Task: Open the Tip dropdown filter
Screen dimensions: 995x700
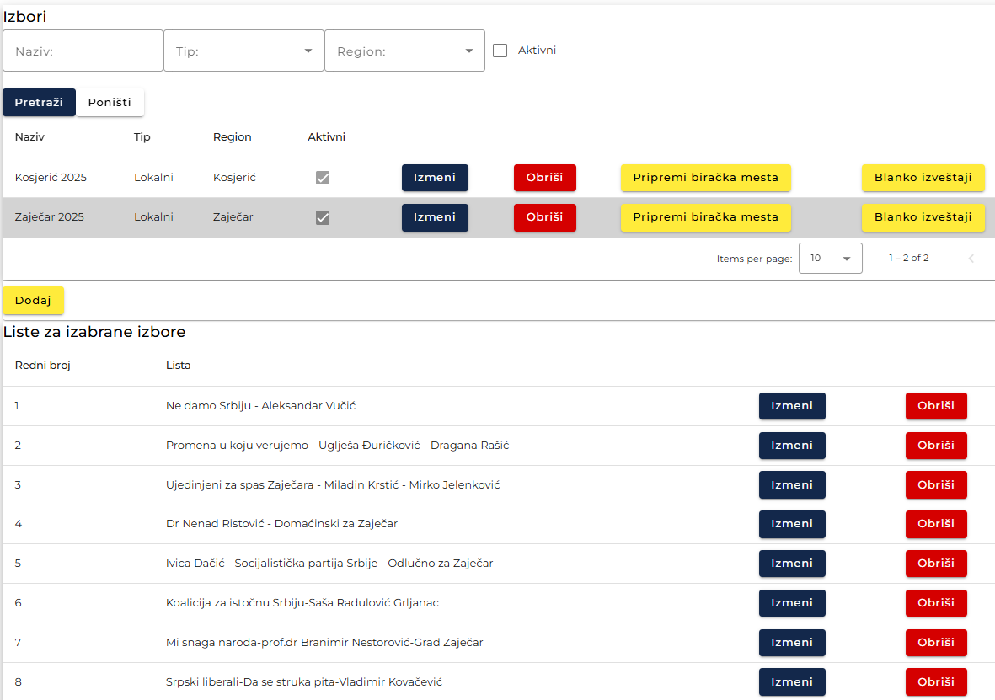Action: (x=243, y=51)
